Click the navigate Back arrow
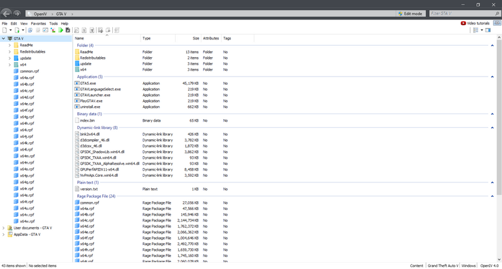Image resolution: width=502 pixels, height=269 pixels. pos(6,14)
